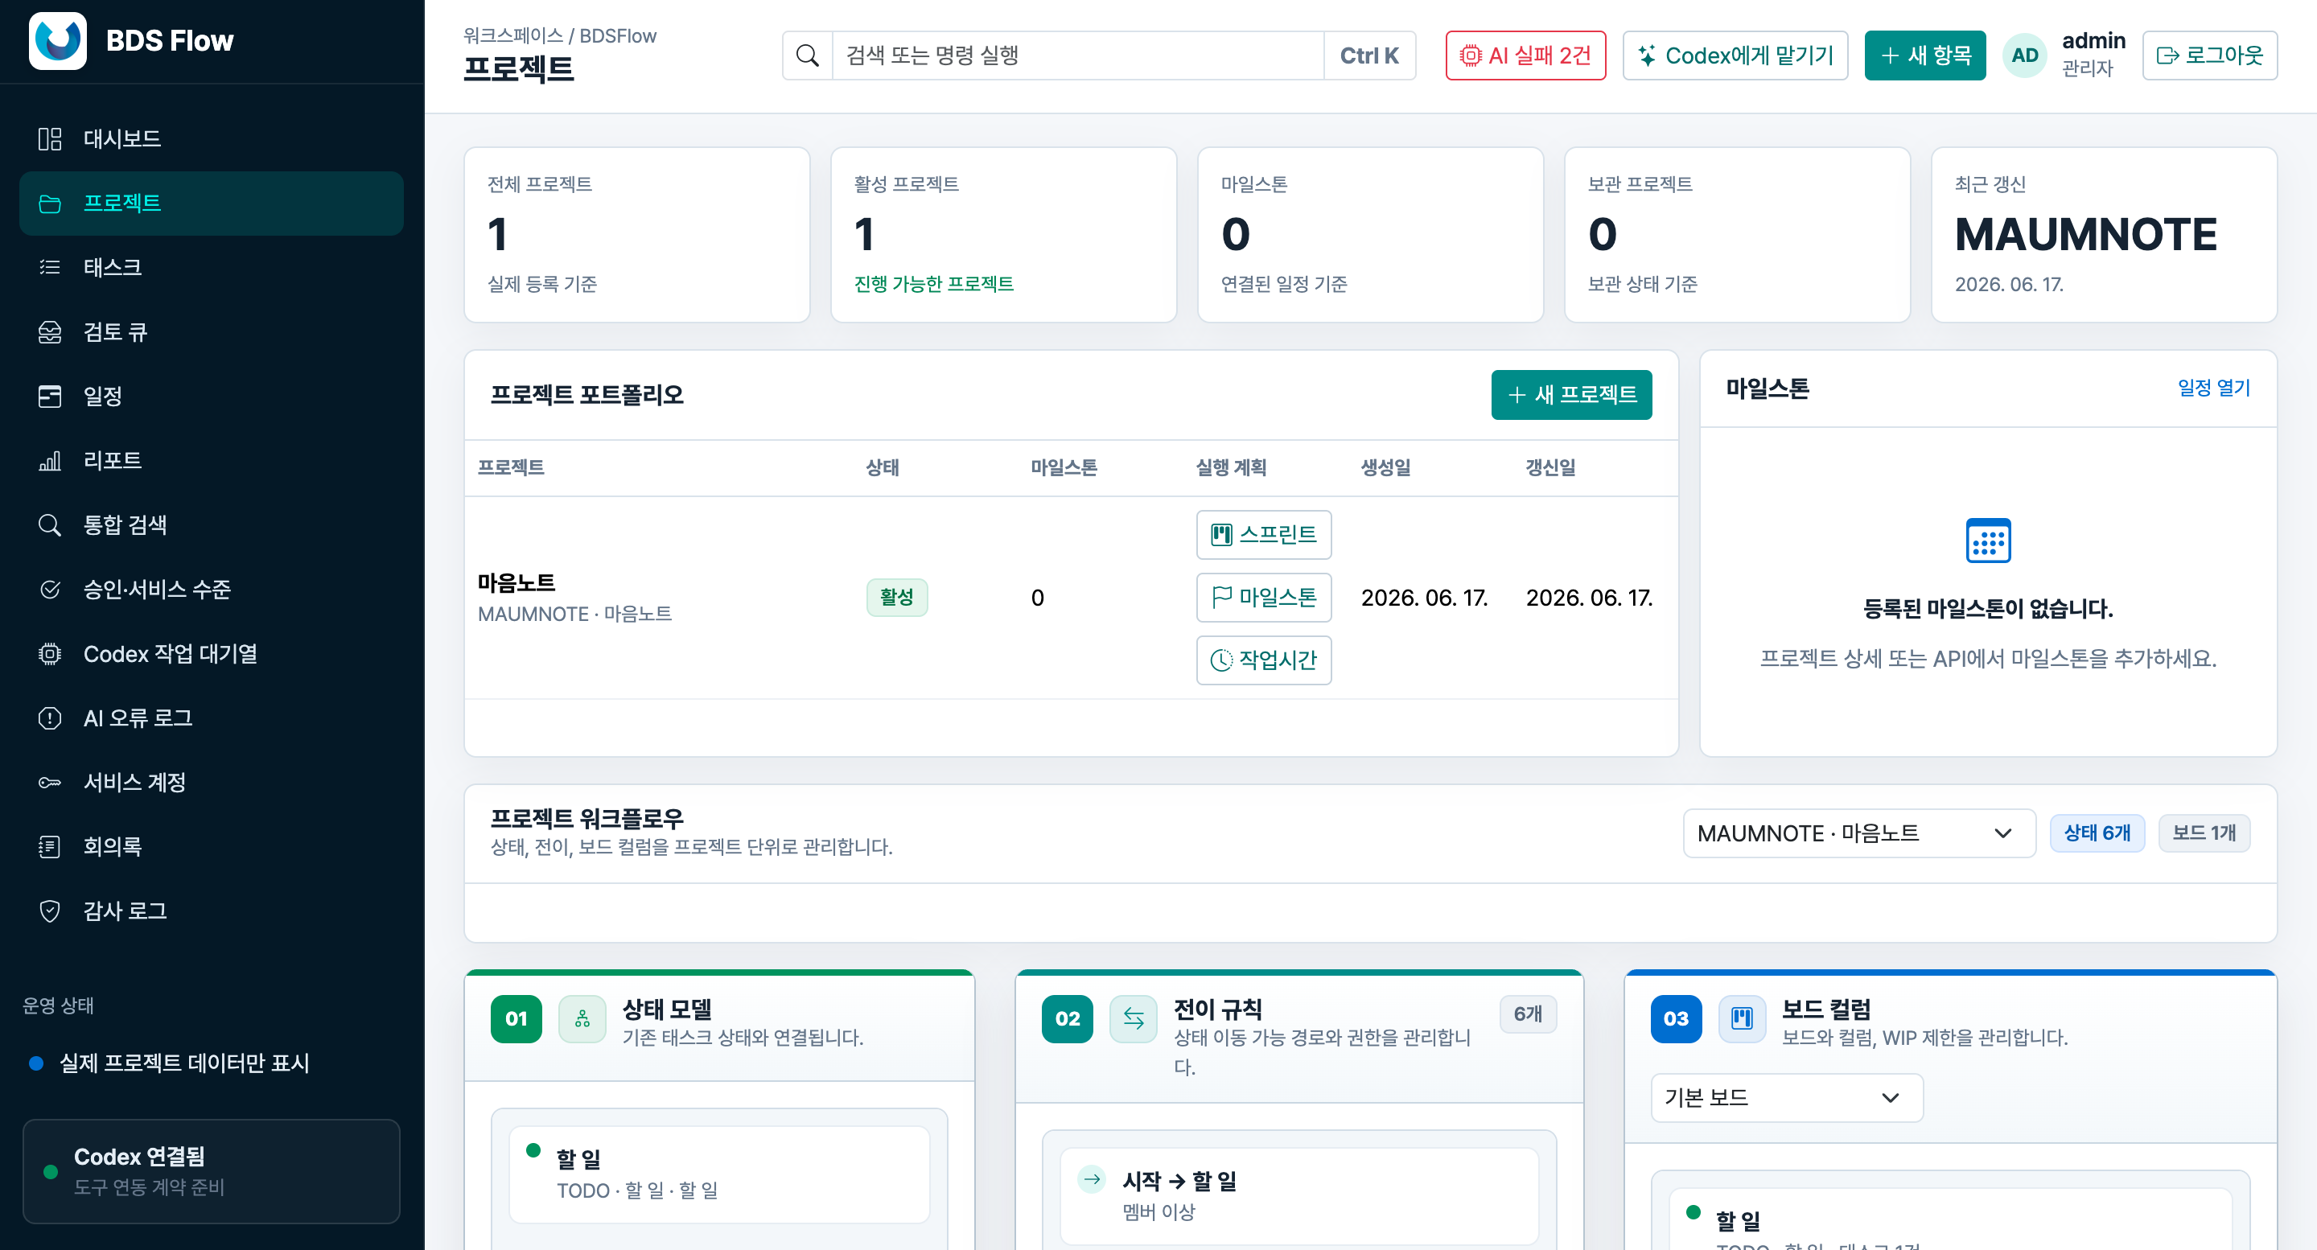Screen dimensions: 2317x1250
Task: Click the shield icon beside 감사 로그
Action: 49,911
